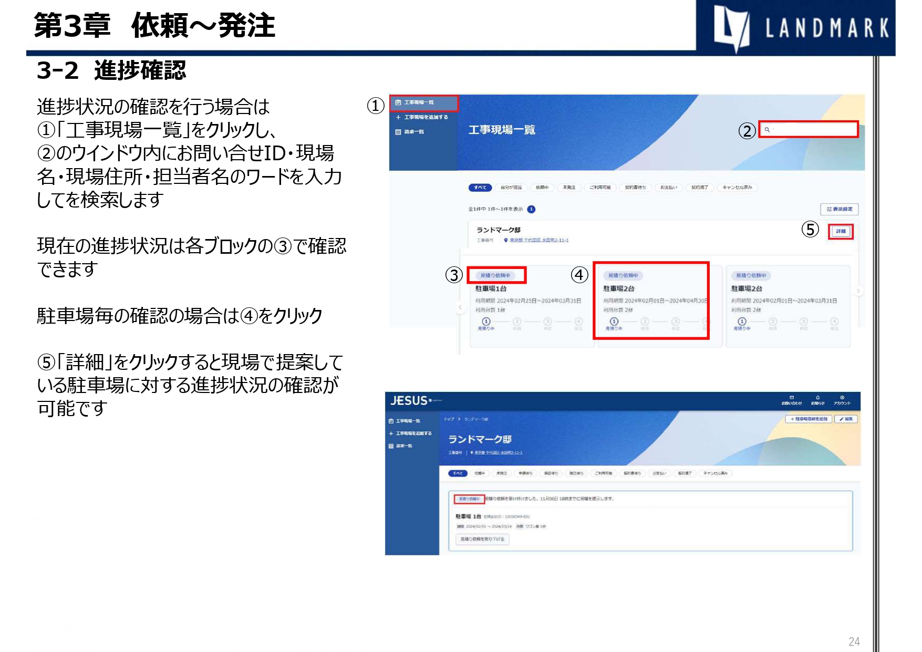Select the すべて filter tab in the upper screenshot

[x=480, y=188]
